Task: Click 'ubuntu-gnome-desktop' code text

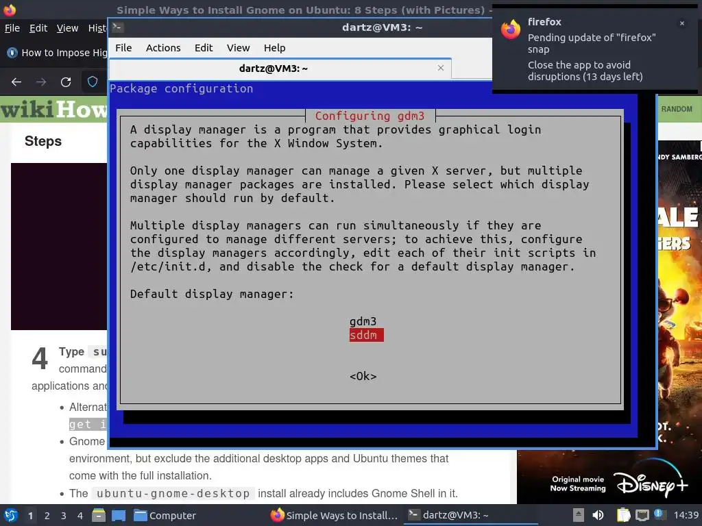Action: tap(173, 493)
